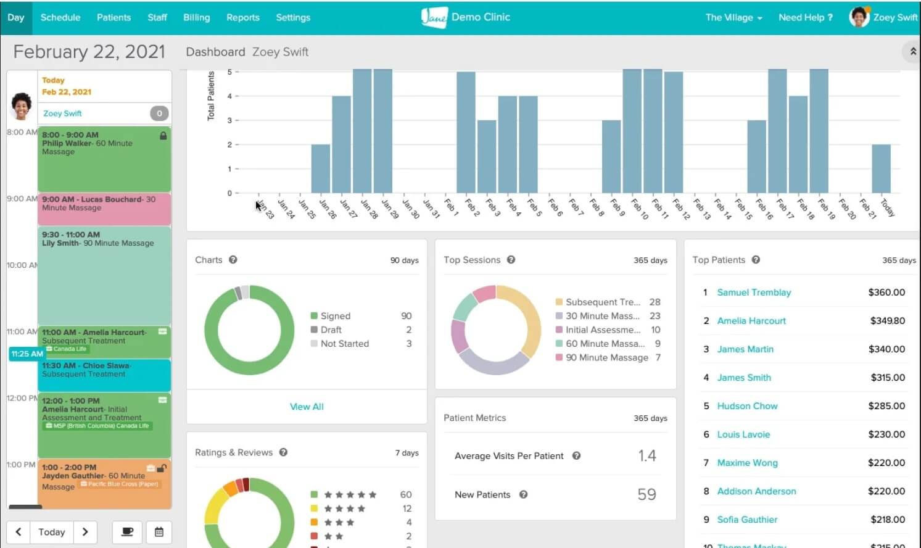Click the Jane logo in the top bar

(434, 17)
